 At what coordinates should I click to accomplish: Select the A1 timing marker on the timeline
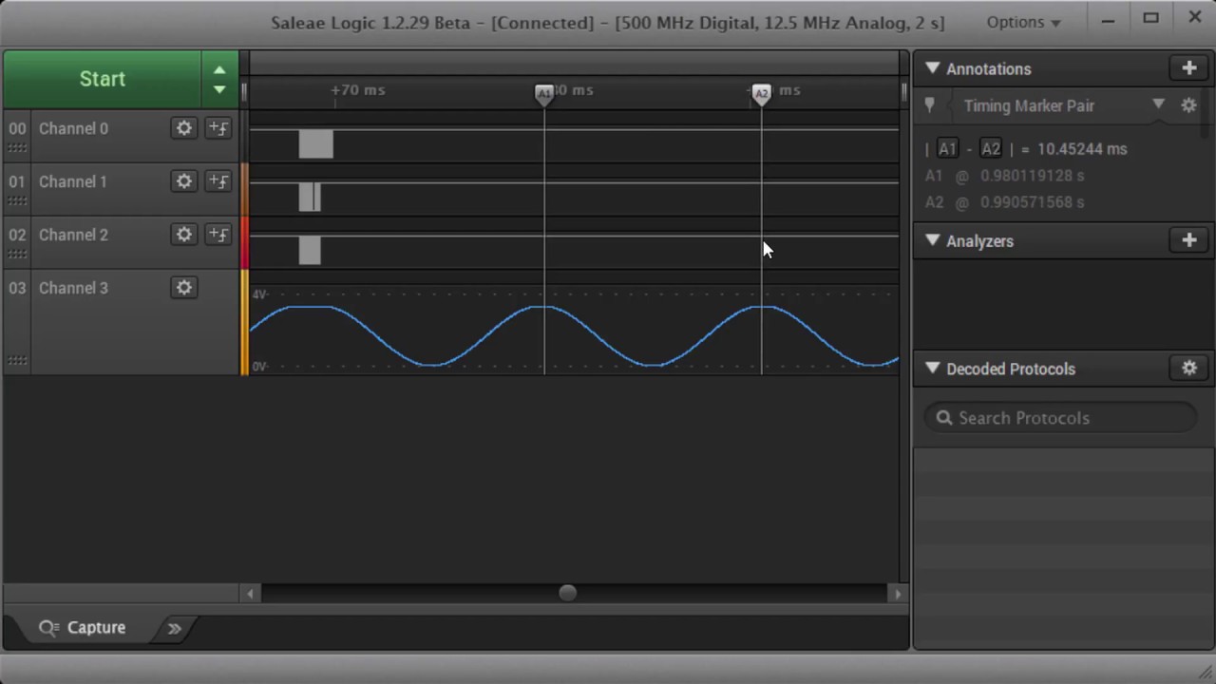[x=544, y=93]
